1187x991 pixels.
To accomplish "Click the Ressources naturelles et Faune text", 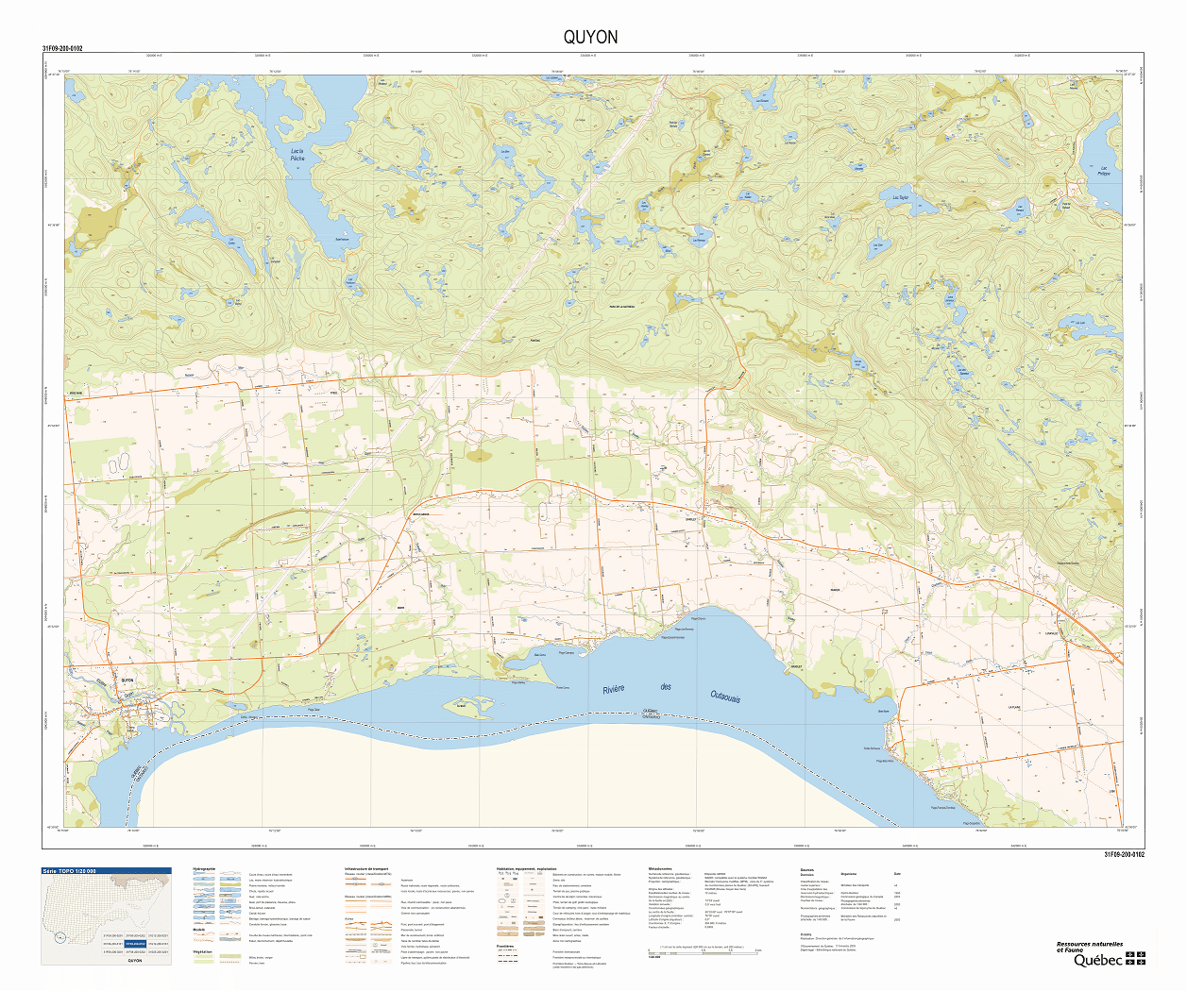I will [1089, 947].
